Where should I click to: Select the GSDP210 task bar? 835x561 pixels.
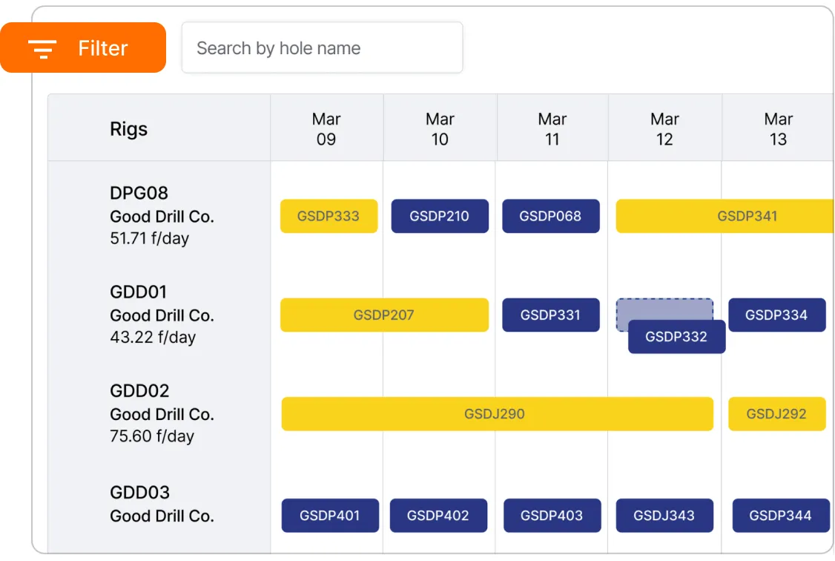[440, 216]
